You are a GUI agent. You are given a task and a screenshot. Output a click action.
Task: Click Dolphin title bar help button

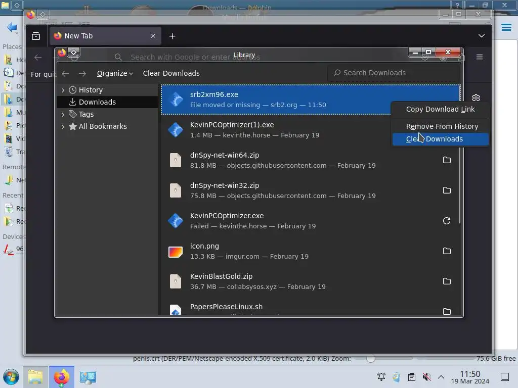pyautogui.click(x=457, y=5)
